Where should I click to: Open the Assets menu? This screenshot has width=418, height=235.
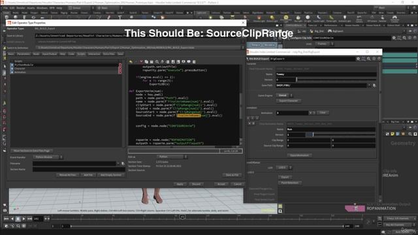[x=31, y=8]
